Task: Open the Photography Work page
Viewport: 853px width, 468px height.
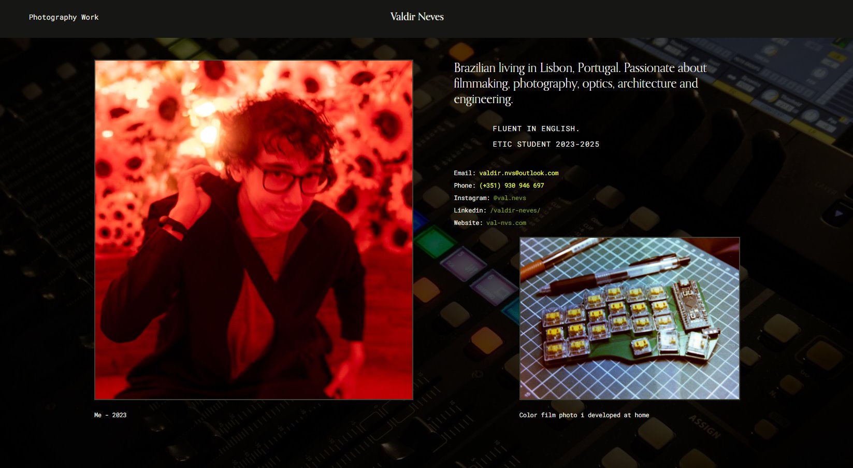Action: (63, 17)
